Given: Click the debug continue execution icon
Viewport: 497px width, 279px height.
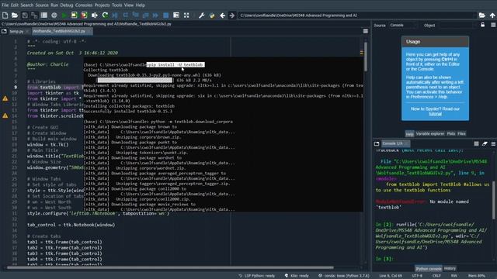Looking at the screenshot, I should pyautogui.click(x=155, y=15).
